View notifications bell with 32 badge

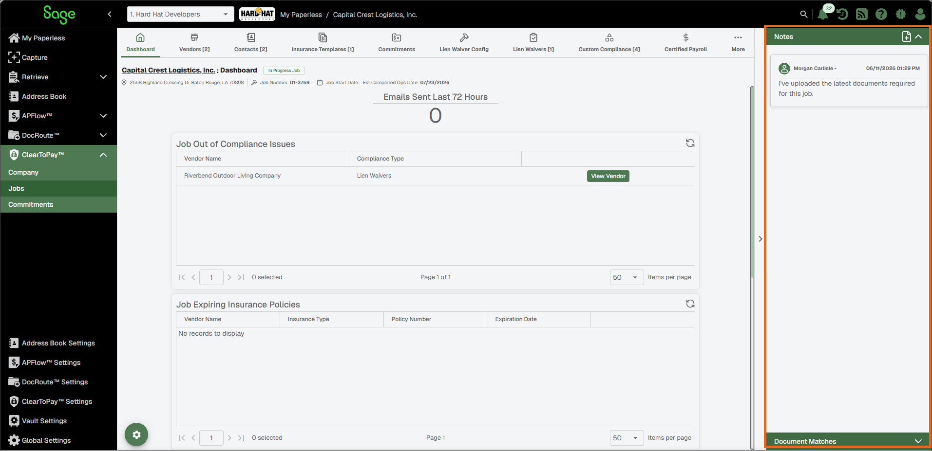point(823,14)
